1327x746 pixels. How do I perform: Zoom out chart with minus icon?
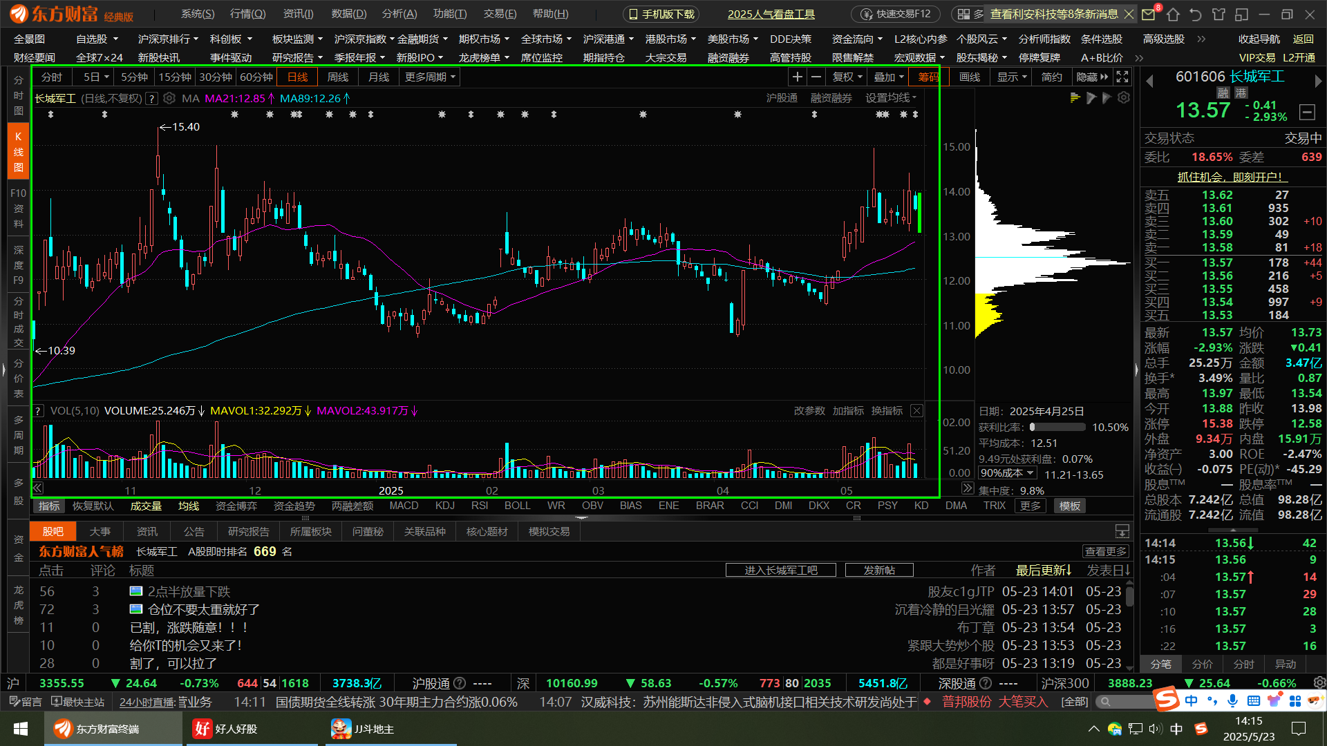(x=816, y=77)
